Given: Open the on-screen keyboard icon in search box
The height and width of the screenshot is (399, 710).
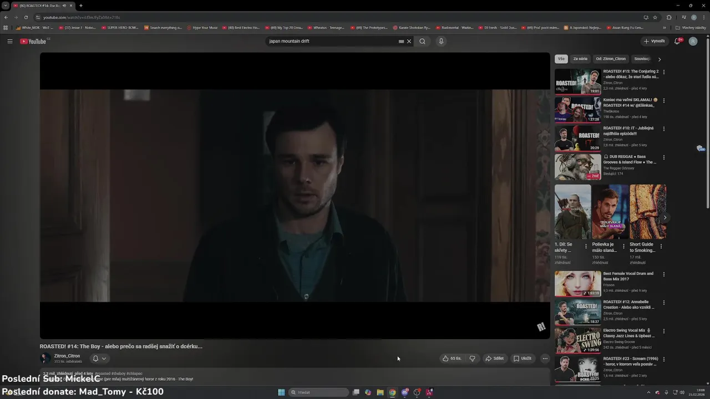Looking at the screenshot, I should pos(401,41).
